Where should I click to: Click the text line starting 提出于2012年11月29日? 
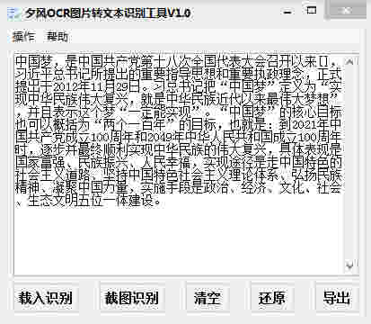(x=178, y=86)
